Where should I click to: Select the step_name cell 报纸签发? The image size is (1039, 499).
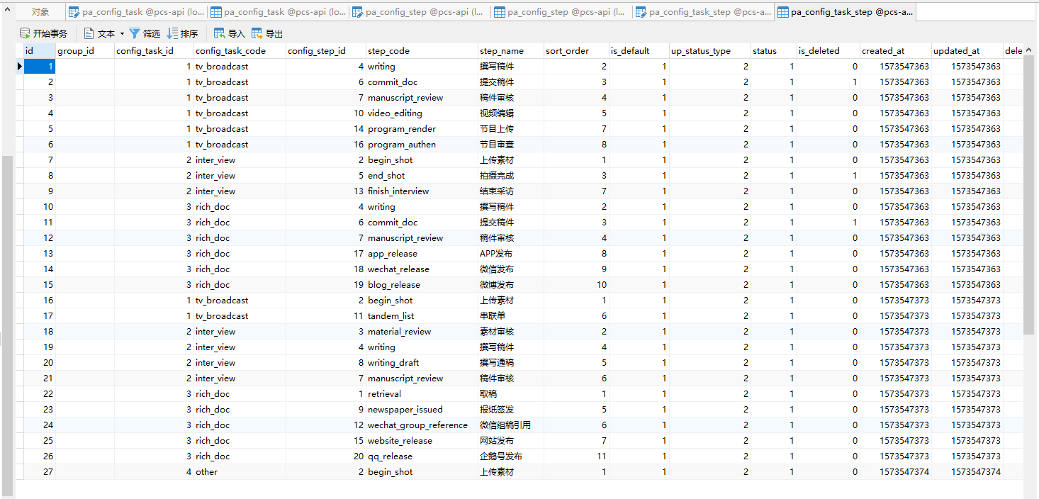pos(510,410)
